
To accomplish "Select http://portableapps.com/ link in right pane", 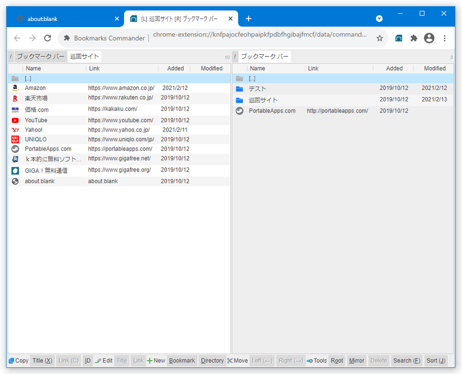I will tap(337, 111).
